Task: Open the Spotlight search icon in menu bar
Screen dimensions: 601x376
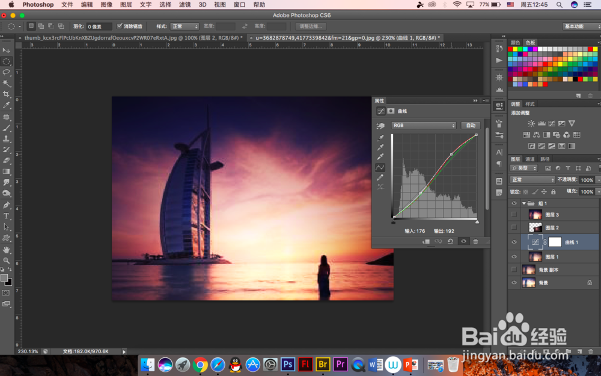Action: 559,5
